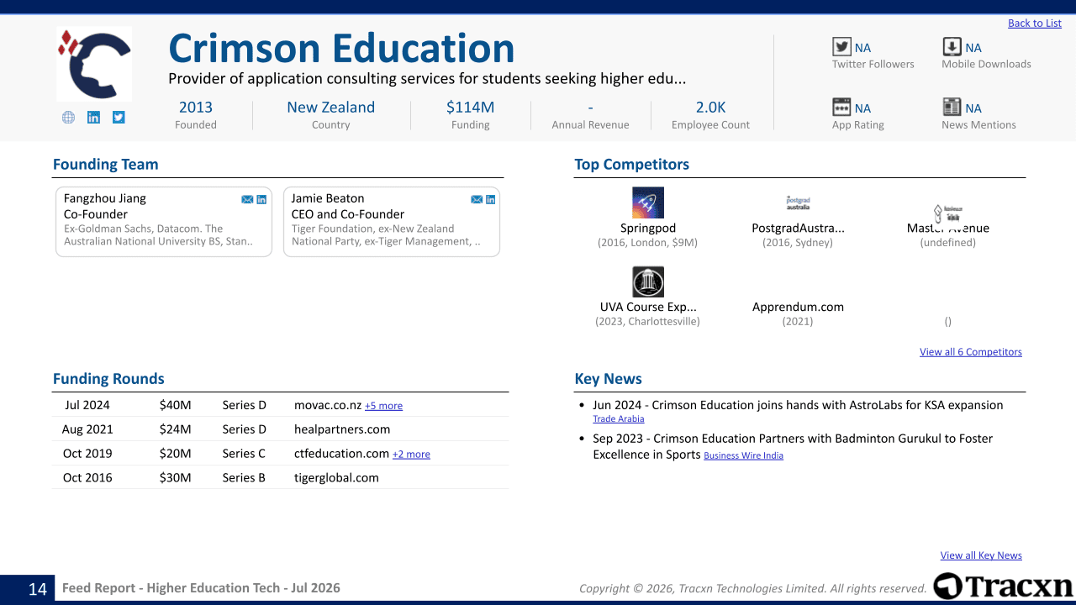Click the Series C round label
1076x605 pixels.
click(x=244, y=454)
